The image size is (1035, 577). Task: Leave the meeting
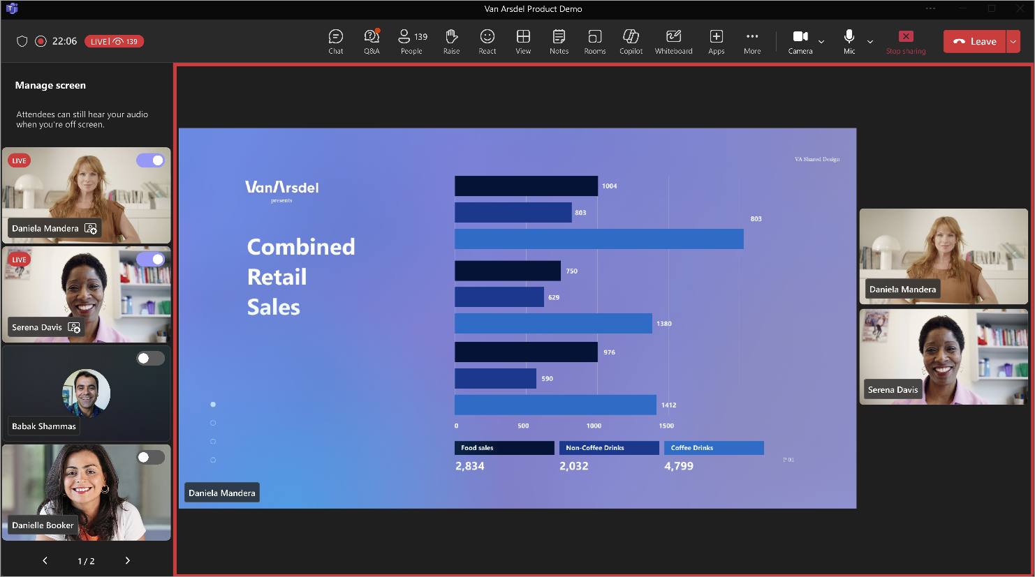(975, 41)
